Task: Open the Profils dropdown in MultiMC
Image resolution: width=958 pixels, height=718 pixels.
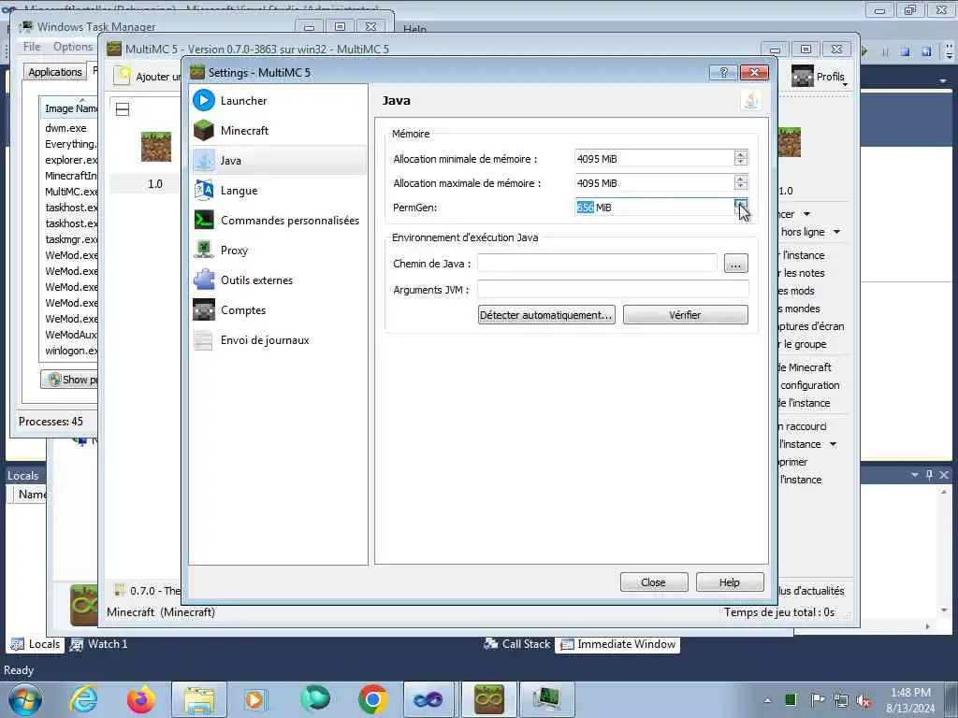Action: click(x=846, y=84)
